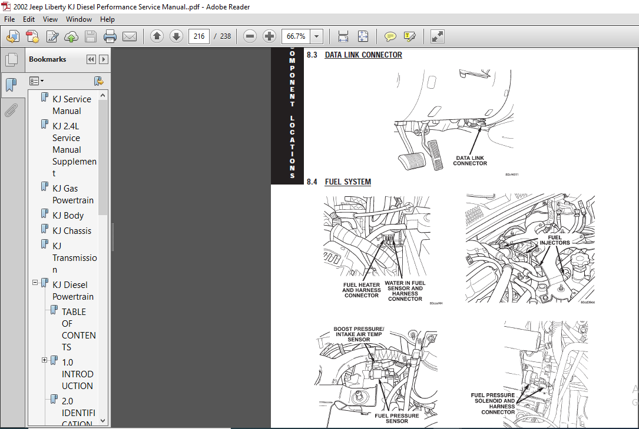This screenshot has width=639, height=429.
Task: Open the KJ Chassis bookmark
Action: pos(72,230)
